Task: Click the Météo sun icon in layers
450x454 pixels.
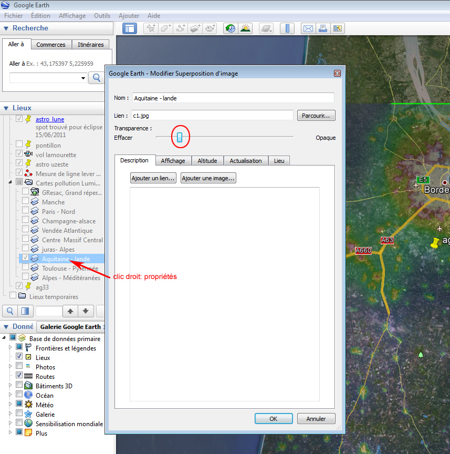Action: [x=28, y=404]
